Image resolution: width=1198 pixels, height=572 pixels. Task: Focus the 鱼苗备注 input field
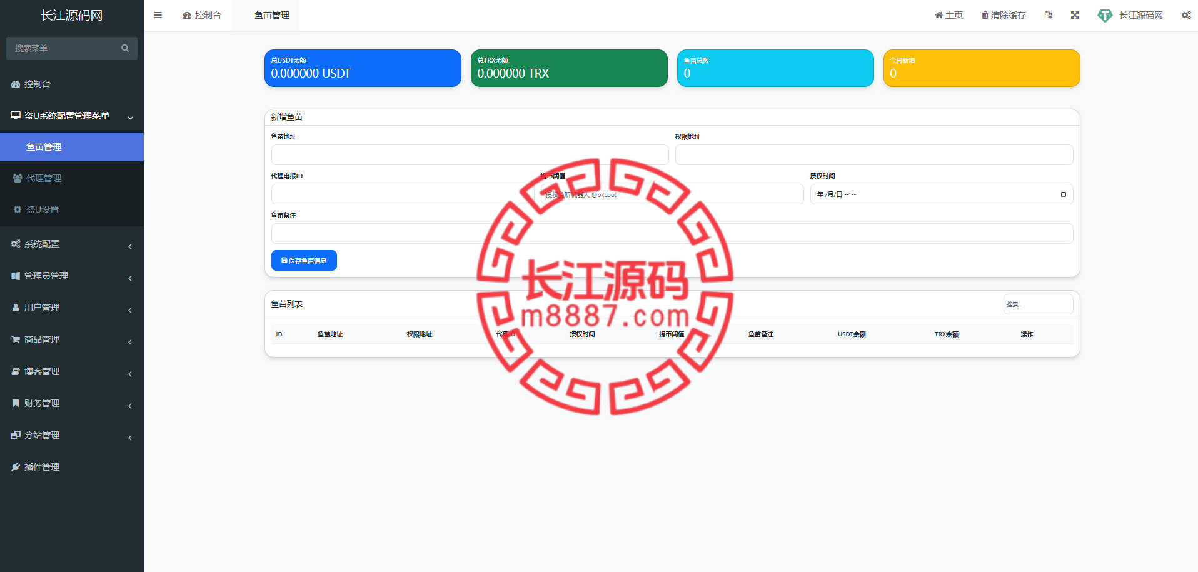point(672,233)
